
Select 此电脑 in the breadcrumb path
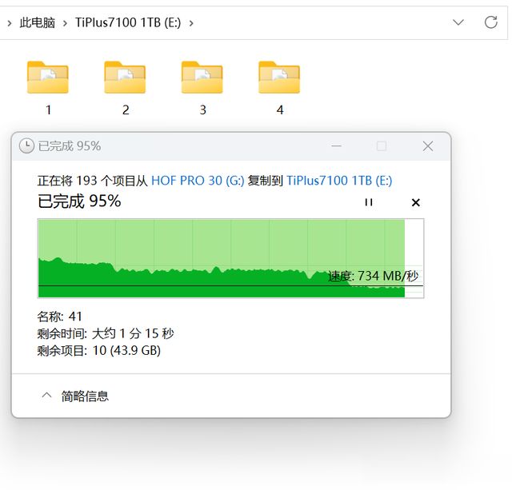point(38,23)
